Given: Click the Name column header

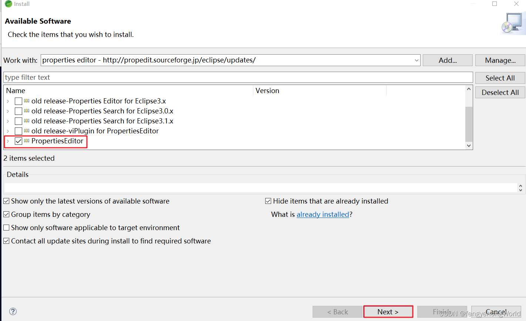Looking at the screenshot, I should pyautogui.click(x=128, y=91).
